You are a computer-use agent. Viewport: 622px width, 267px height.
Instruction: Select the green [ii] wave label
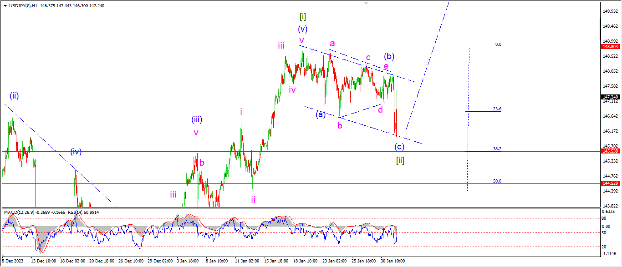(x=400, y=160)
